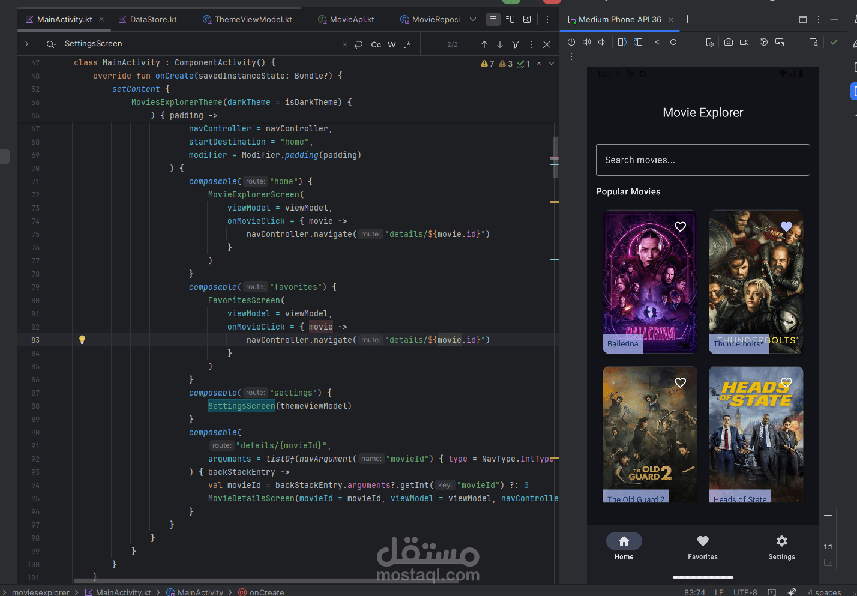The image size is (857, 596).
Task: Tap the emulator Home circle button
Action: [673, 42]
